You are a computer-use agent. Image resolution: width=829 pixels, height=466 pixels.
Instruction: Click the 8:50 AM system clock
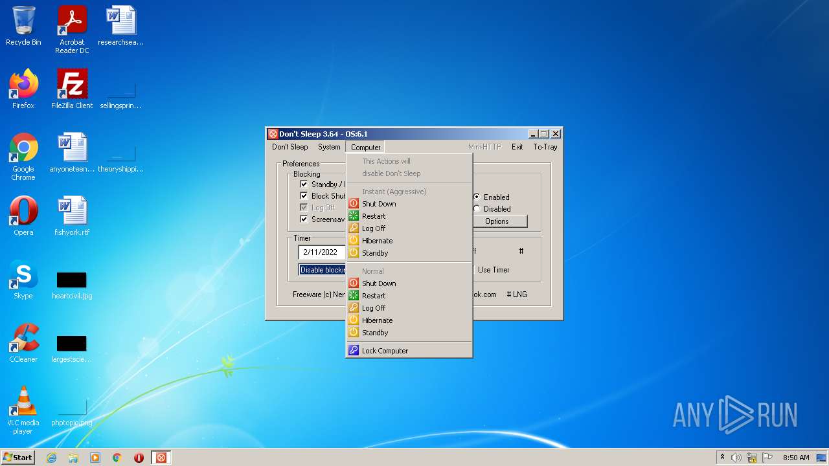tap(796, 458)
